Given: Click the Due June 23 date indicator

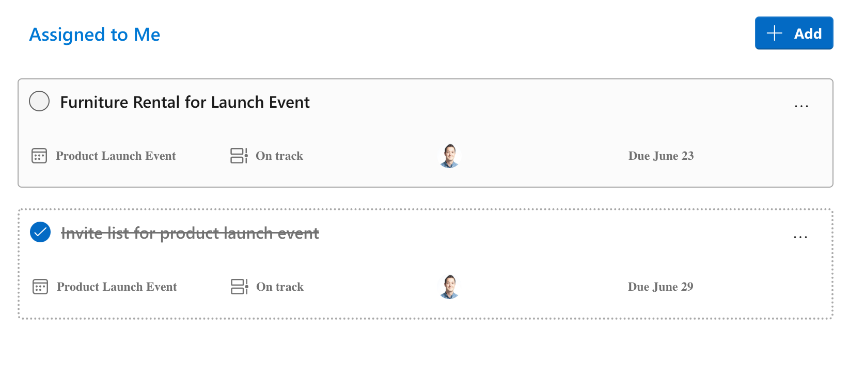Looking at the screenshot, I should click(661, 156).
